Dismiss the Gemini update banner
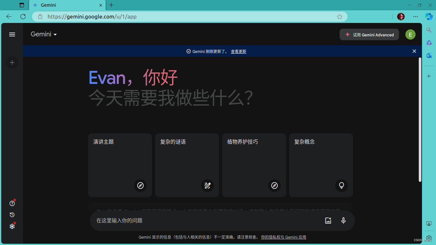The height and width of the screenshot is (245, 436). coord(414,51)
